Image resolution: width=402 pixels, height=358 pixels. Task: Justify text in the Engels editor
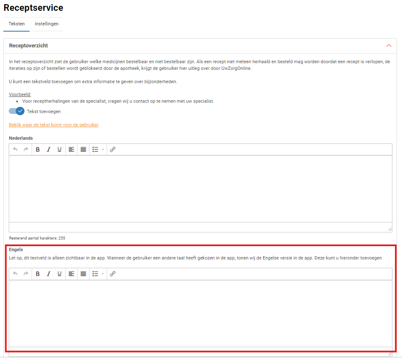[x=83, y=274]
